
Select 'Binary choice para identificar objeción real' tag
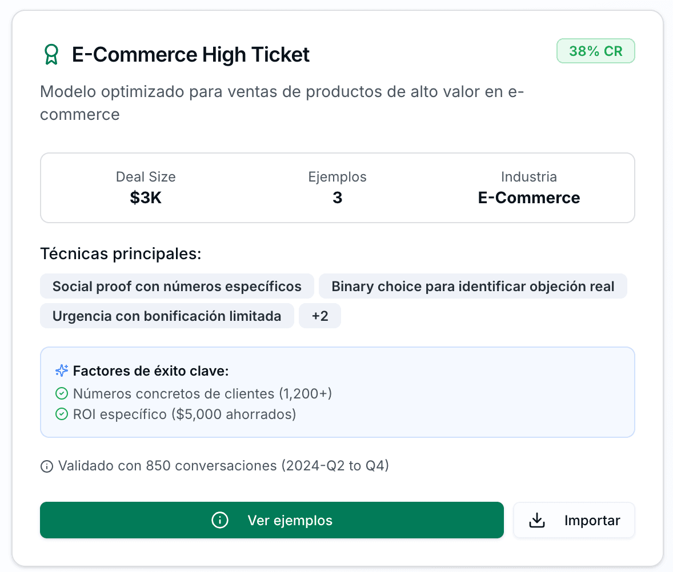[473, 286]
